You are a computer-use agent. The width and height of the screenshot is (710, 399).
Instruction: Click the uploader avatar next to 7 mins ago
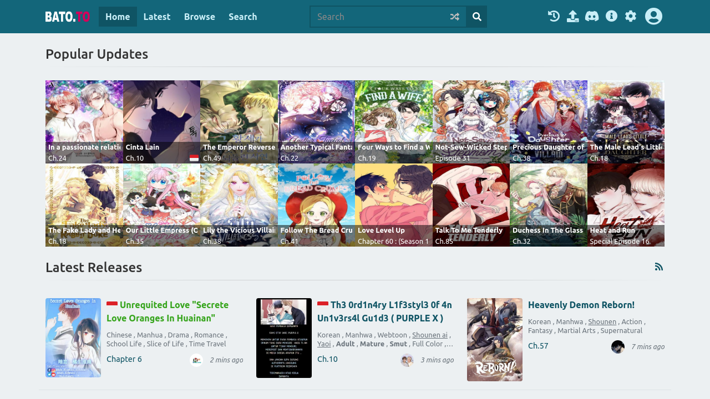(618, 347)
